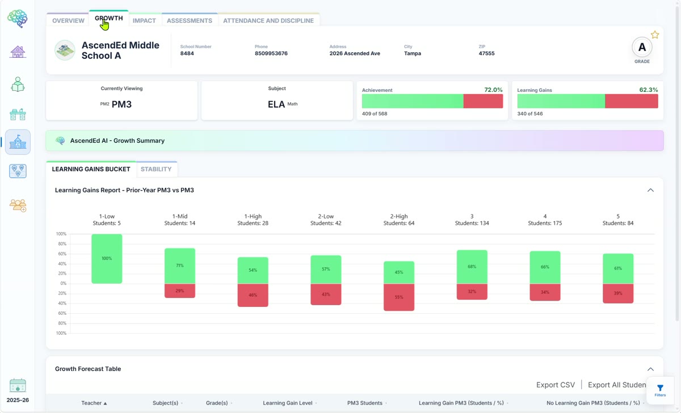
Task: Open the map locations sidebar icon
Action: 18,171
